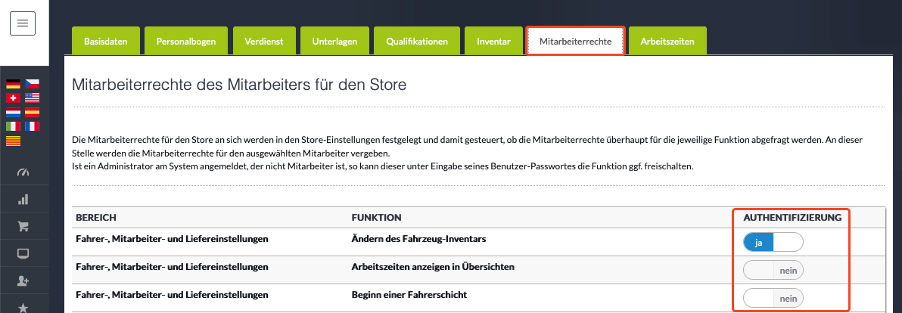Turn off Ändern des Fahrzeug-Inventars authentication toggle

[x=773, y=243]
